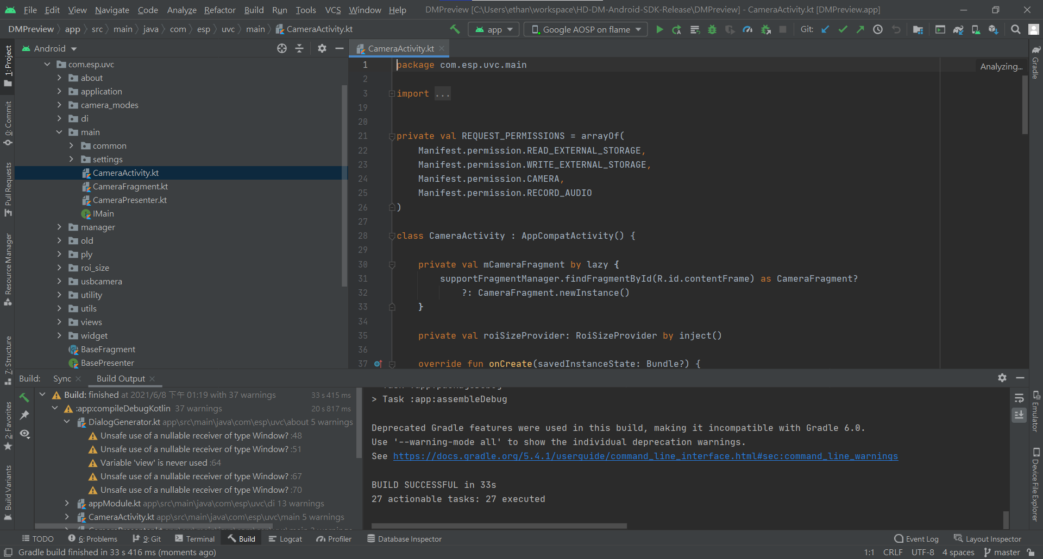The width and height of the screenshot is (1043, 559).
Task: Start debugging with the Debug icon
Action: point(712,29)
